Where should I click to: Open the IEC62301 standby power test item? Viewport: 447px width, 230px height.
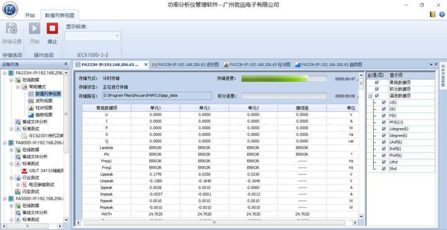coord(46,136)
